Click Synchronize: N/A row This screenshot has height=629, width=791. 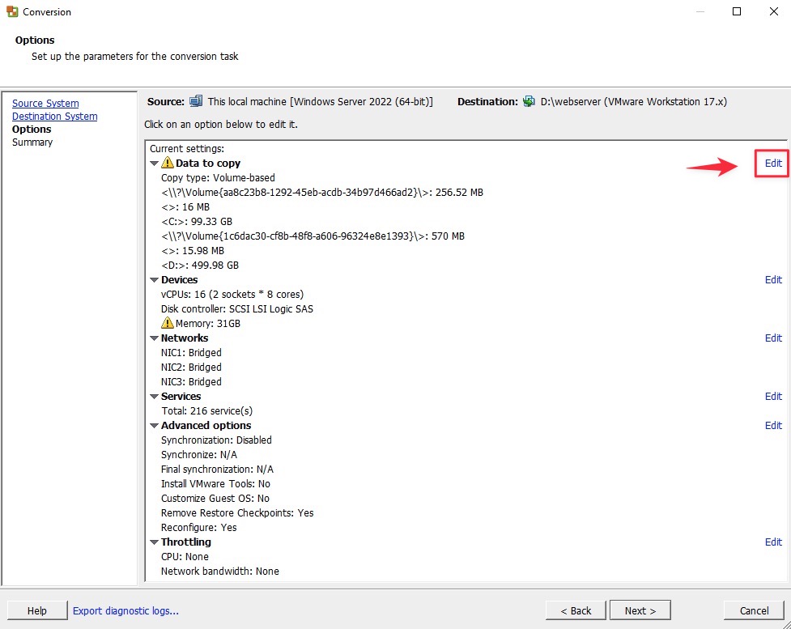[198, 454]
